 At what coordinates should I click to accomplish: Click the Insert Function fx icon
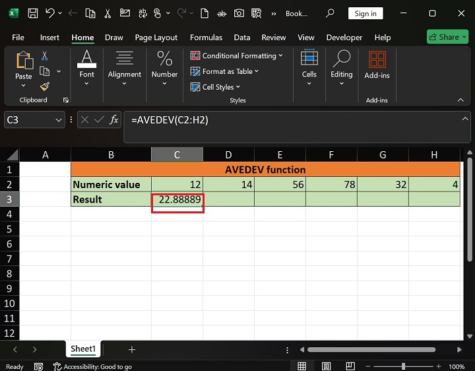tap(113, 119)
